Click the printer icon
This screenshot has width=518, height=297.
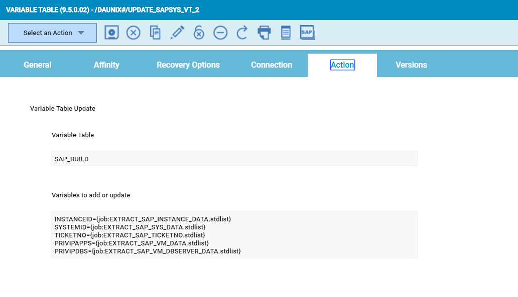click(264, 33)
